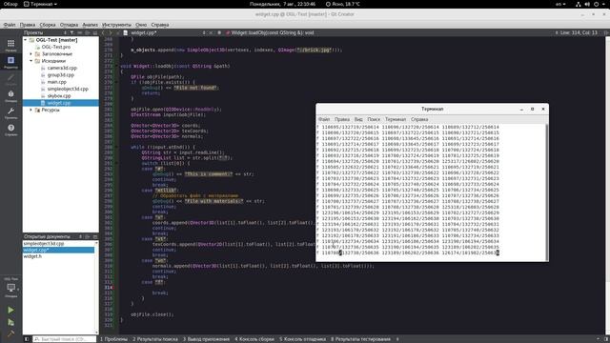This screenshot has width=610, height=343.
Task: Open the 8 Результаты тестирования pane
Action: [360, 339]
